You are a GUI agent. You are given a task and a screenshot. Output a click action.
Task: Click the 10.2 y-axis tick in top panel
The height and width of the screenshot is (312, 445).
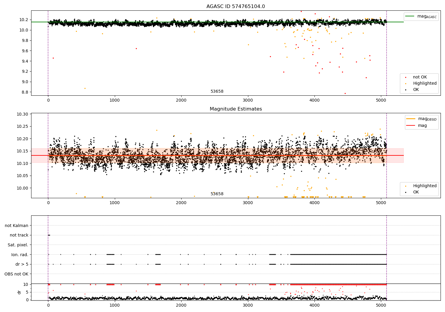coord(24,20)
